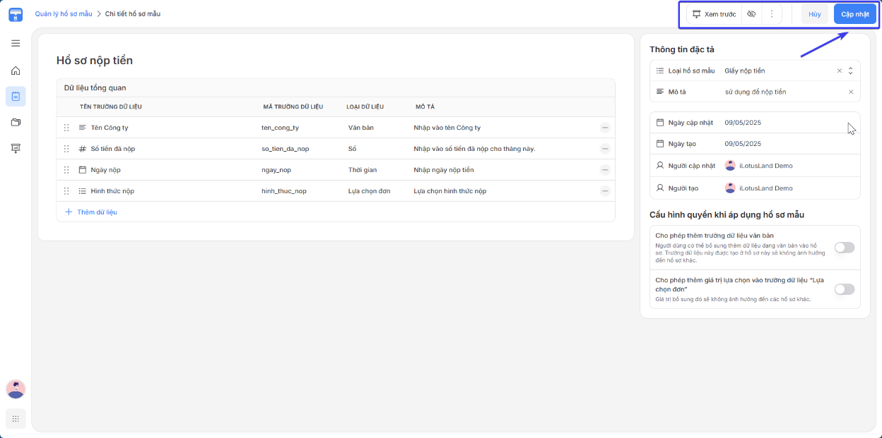Toggle Cho phép thêm trường dữ liệu văn bản
This screenshot has height=438, width=882.
(845, 248)
